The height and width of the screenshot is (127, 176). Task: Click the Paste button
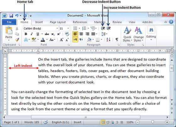[x=9, y=34]
